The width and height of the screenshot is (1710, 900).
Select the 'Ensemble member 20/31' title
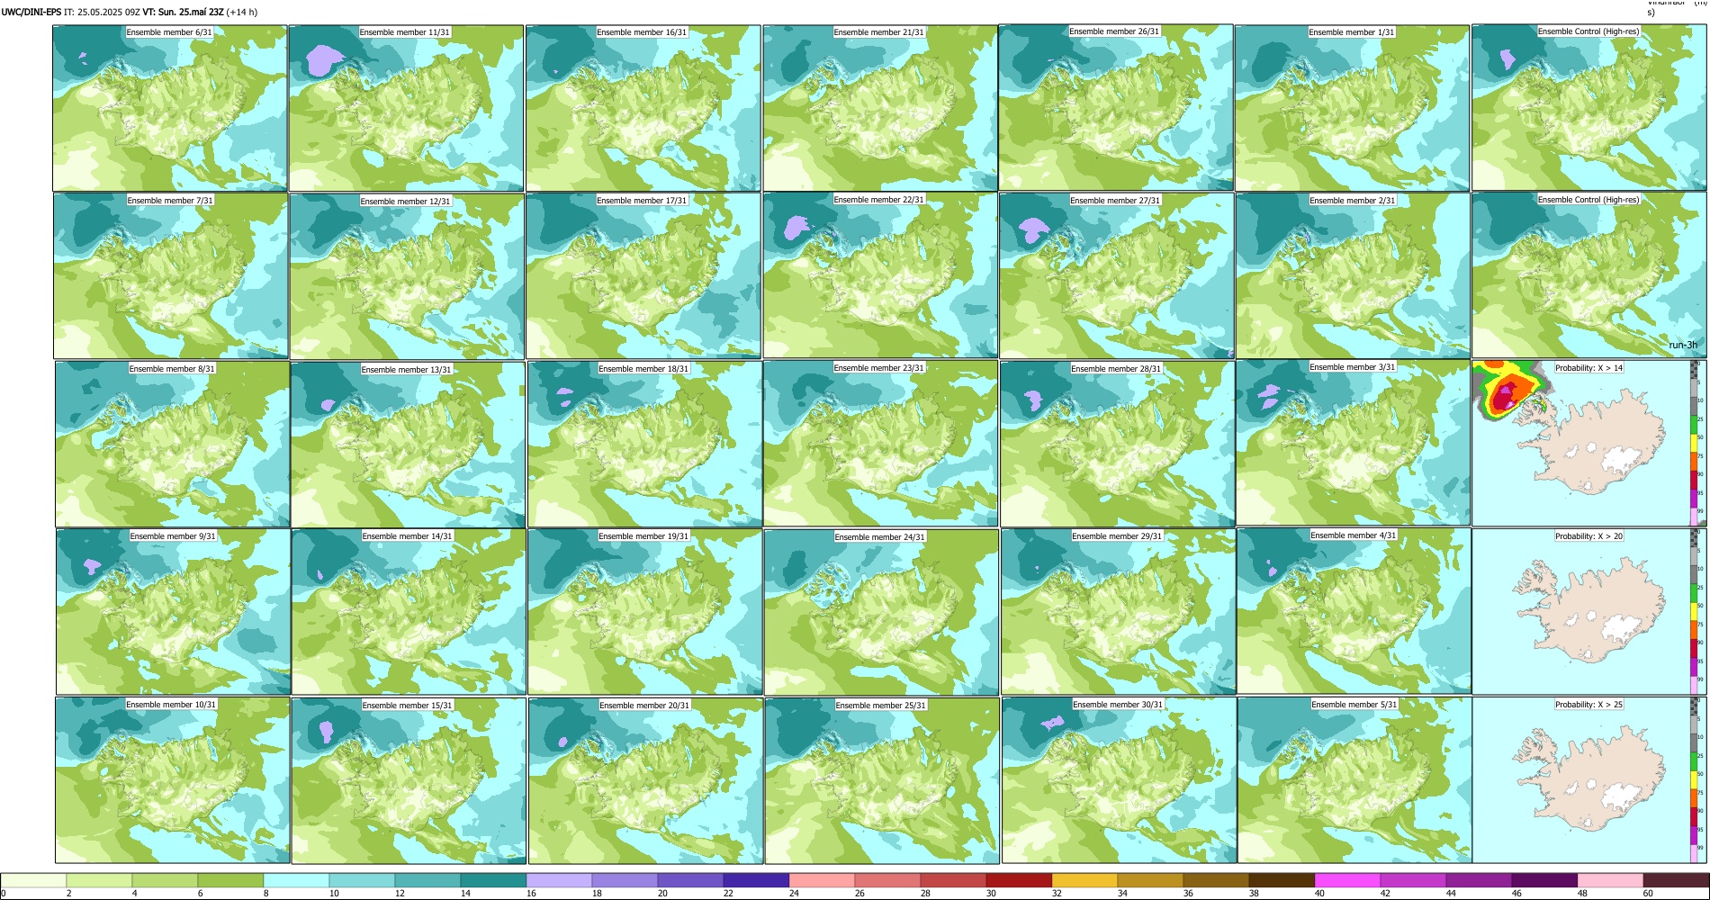click(645, 706)
